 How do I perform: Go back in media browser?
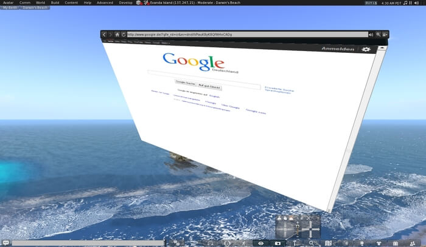pyautogui.click(x=104, y=35)
